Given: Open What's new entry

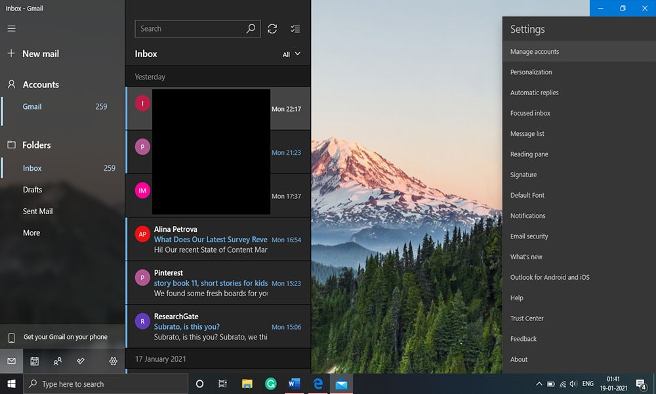Looking at the screenshot, I should (579, 257).
